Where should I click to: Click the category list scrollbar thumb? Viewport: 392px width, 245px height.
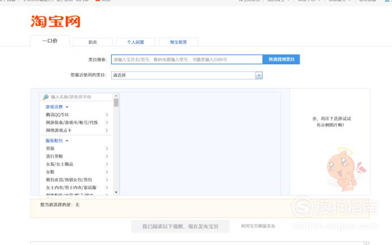click(116, 102)
